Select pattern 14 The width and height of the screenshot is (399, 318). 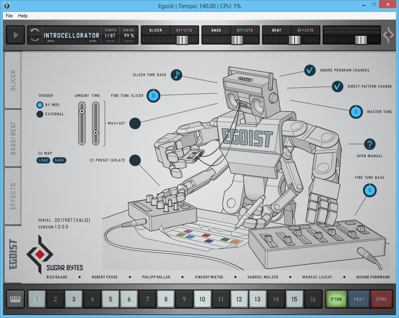pyautogui.click(x=276, y=299)
